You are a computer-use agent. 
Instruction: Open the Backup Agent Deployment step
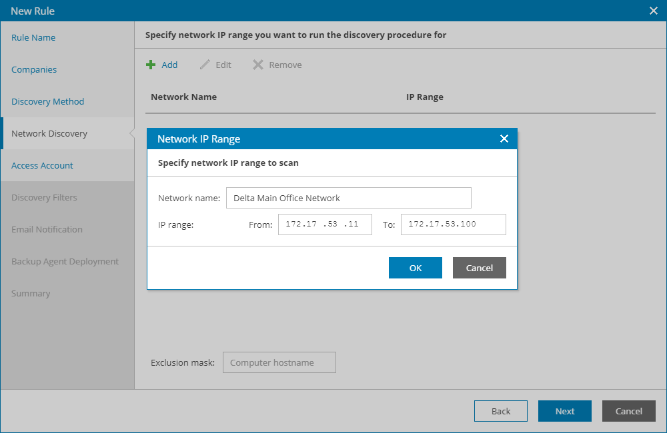(65, 261)
